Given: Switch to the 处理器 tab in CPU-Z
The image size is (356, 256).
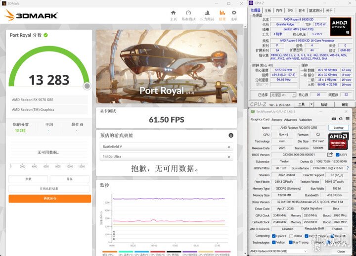Looking at the screenshot, I should coord(256,10).
